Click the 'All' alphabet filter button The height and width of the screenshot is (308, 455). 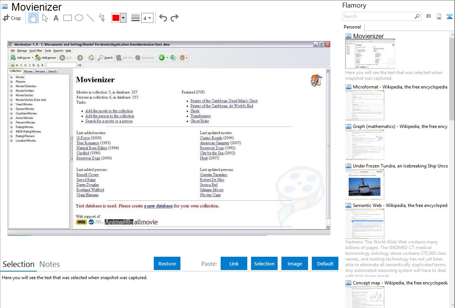pos(12,65)
